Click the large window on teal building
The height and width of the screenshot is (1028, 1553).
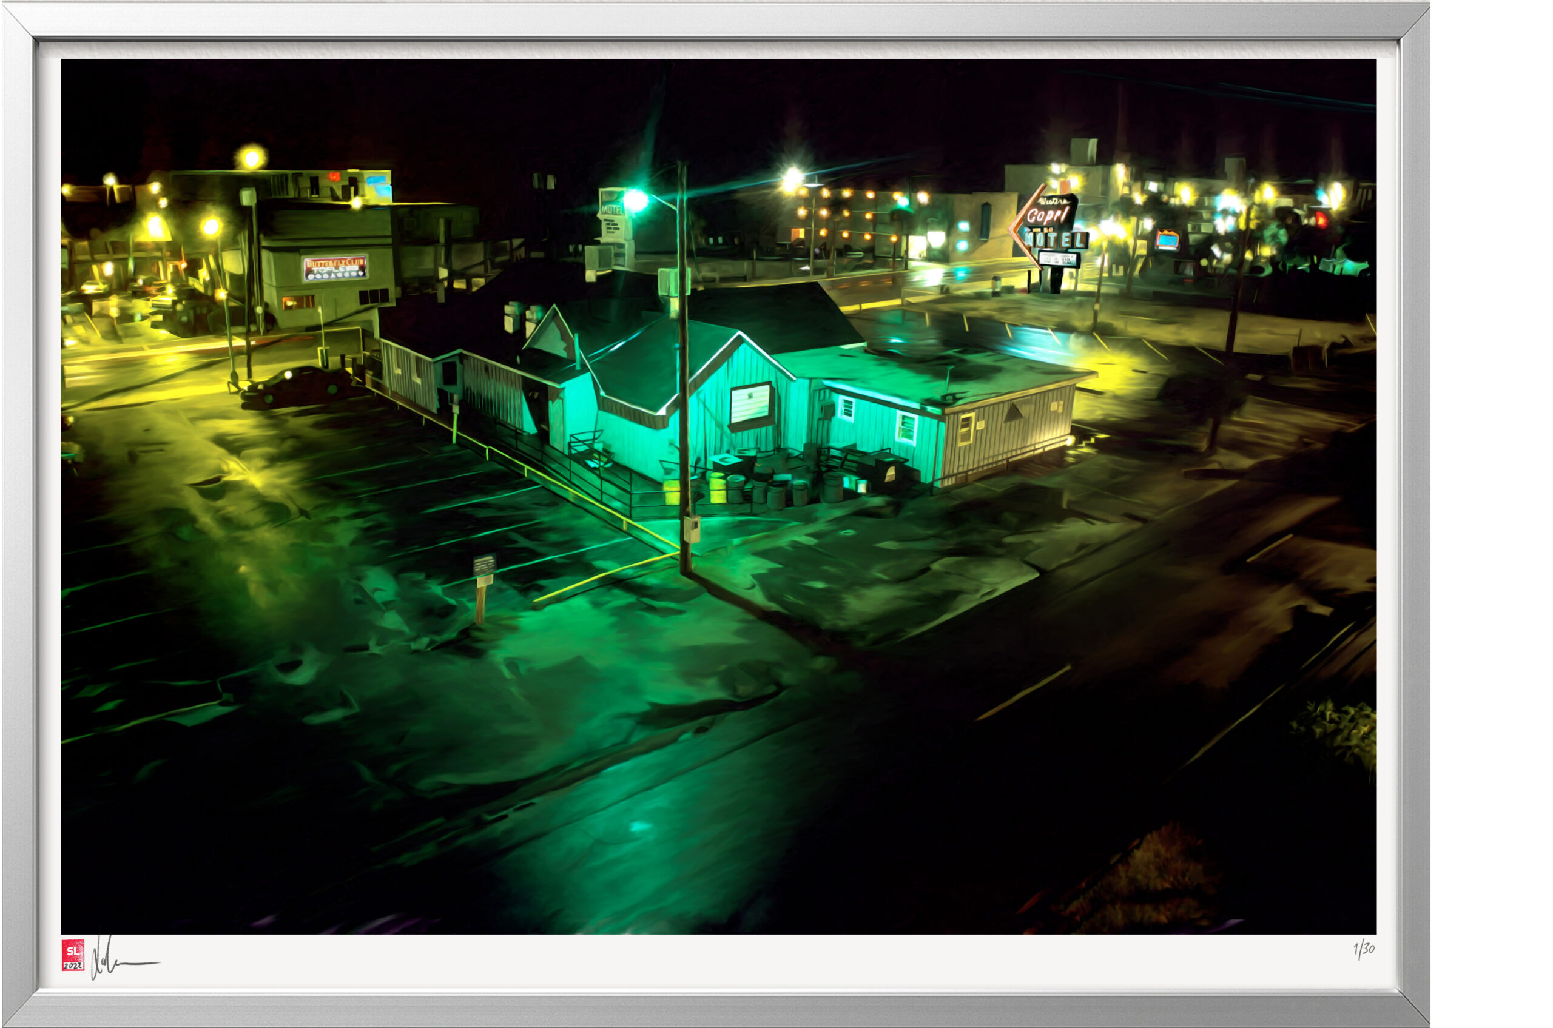(750, 403)
